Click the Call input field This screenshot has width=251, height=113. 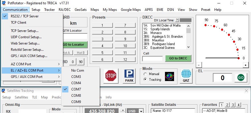tap(152, 59)
